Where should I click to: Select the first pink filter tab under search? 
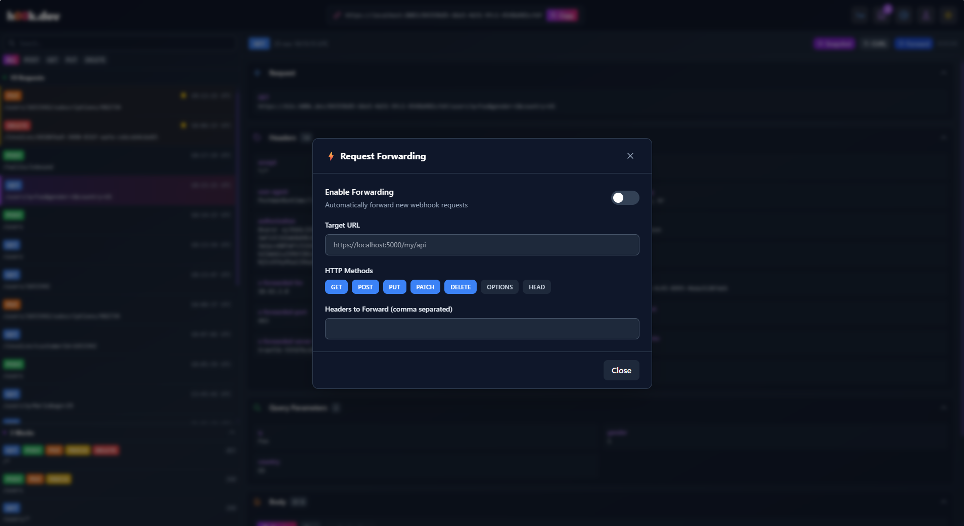[10, 60]
